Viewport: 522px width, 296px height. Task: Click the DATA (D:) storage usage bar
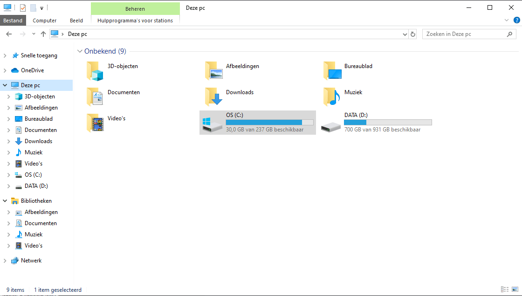pos(388,123)
